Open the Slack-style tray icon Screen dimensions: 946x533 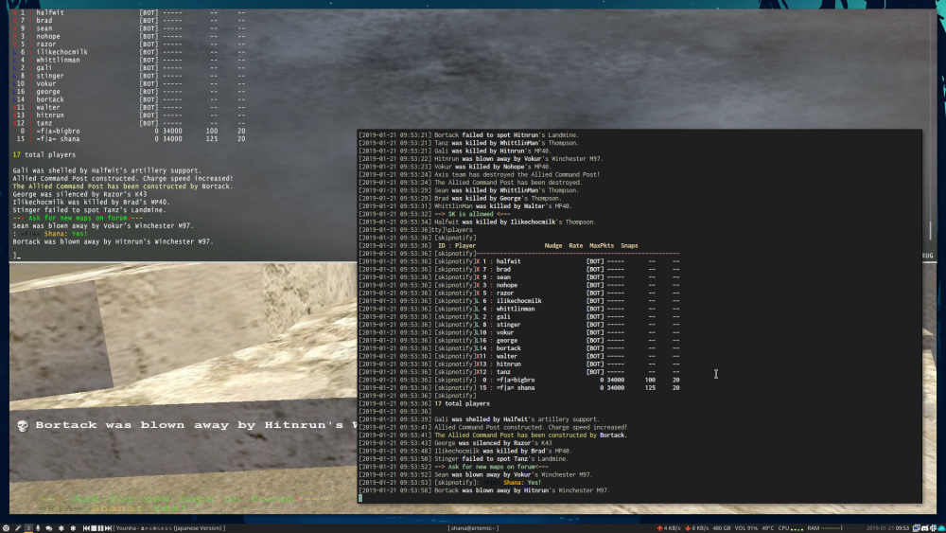click(x=933, y=528)
